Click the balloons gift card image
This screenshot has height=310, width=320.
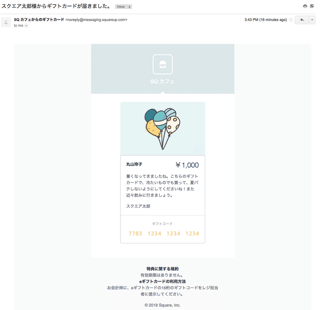pos(163,129)
